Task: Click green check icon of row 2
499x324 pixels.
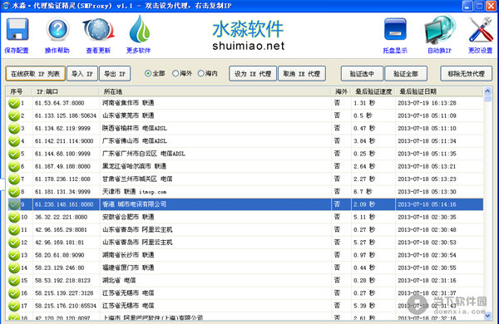Action: pyautogui.click(x=13, y=115)
